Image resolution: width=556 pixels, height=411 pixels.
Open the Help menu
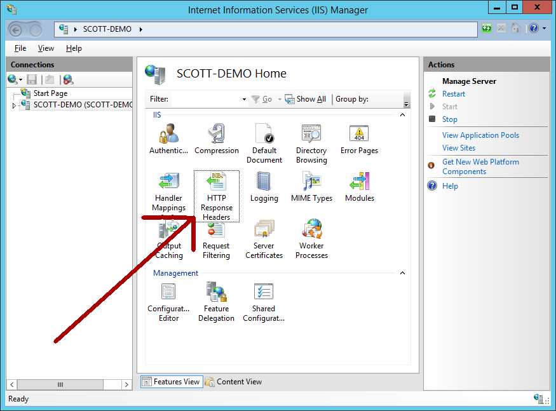coord(74,48)
